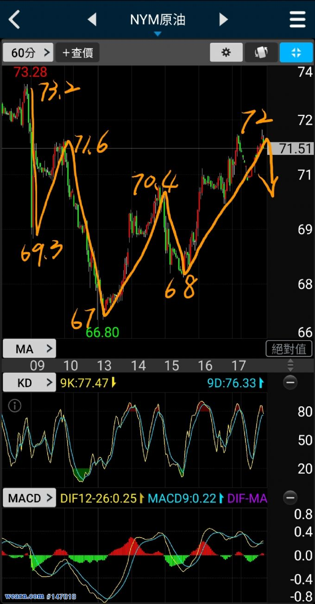
Task: Open the 60分 timeframe selector
Action: (28, 52)
